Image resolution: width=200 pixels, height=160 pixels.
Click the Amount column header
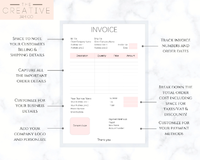(x=131, y=56)
